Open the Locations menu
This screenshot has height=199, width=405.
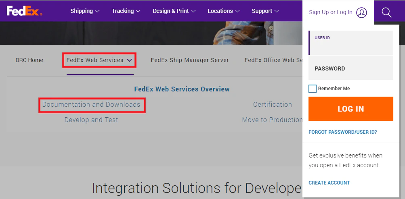(x=224, y=11)
